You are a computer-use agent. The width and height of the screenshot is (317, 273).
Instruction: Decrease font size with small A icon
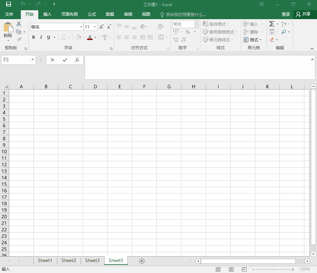109,27
